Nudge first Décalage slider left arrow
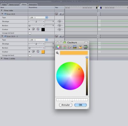 [x=29, y=21]
